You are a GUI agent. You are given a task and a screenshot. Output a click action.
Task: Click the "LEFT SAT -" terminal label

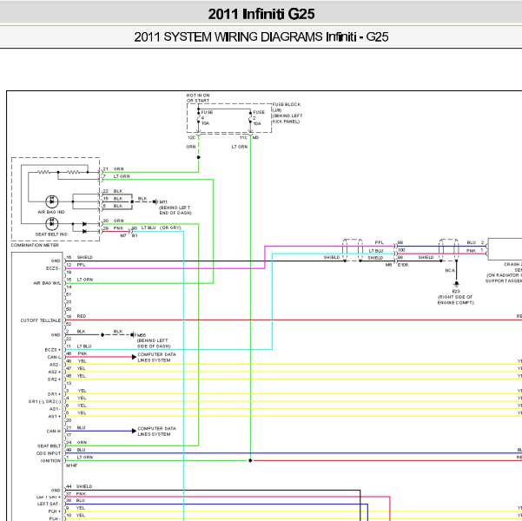(49, 504)
